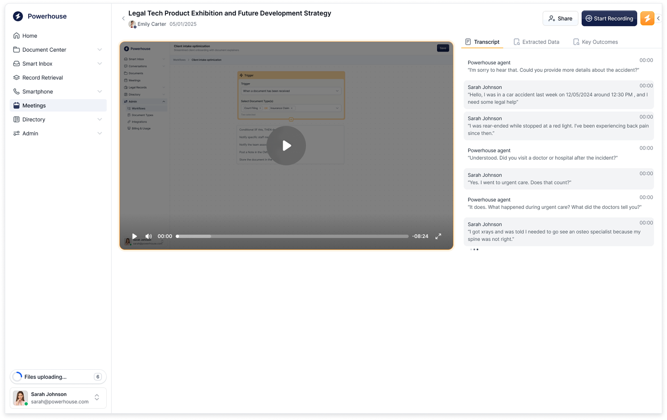Open the Sarah Johnson account switcher arrows

pos(97,398)
